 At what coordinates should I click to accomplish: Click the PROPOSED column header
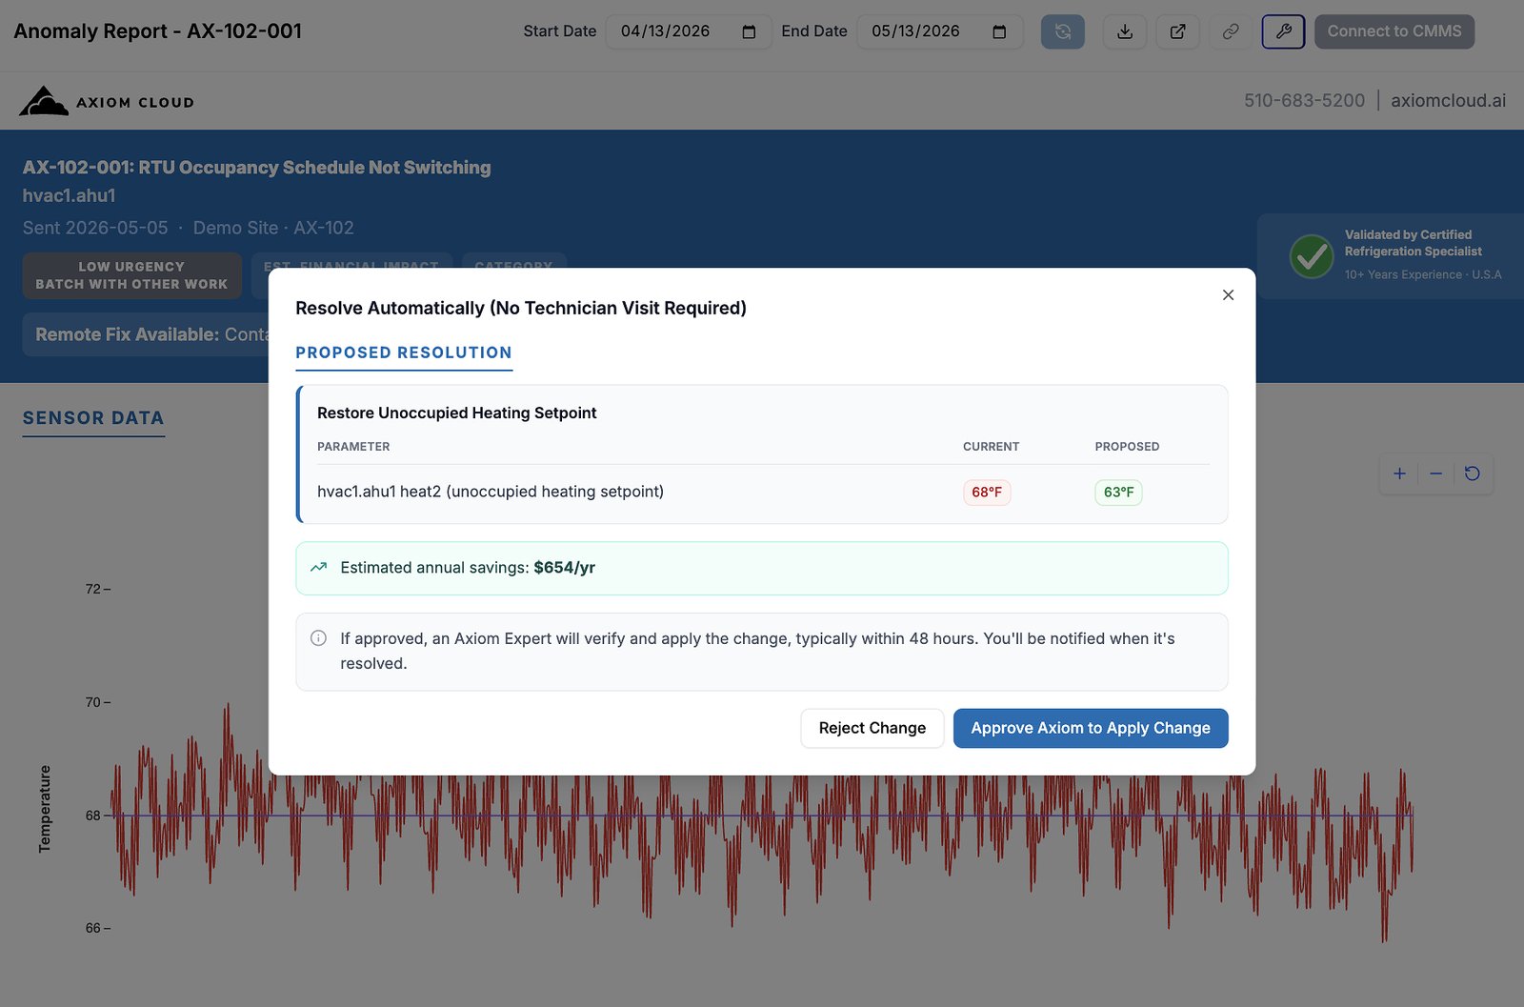(x=1127, y=447)
